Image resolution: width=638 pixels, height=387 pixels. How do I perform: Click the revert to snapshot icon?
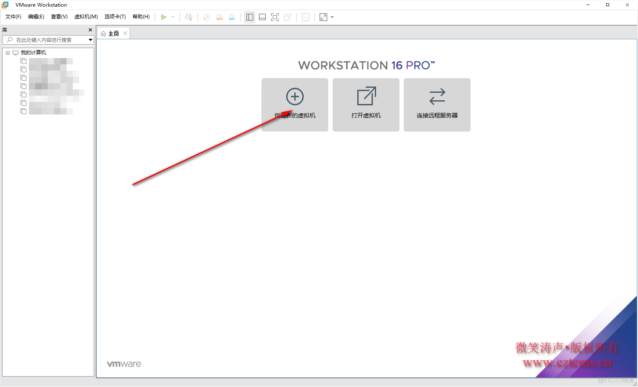219,17
